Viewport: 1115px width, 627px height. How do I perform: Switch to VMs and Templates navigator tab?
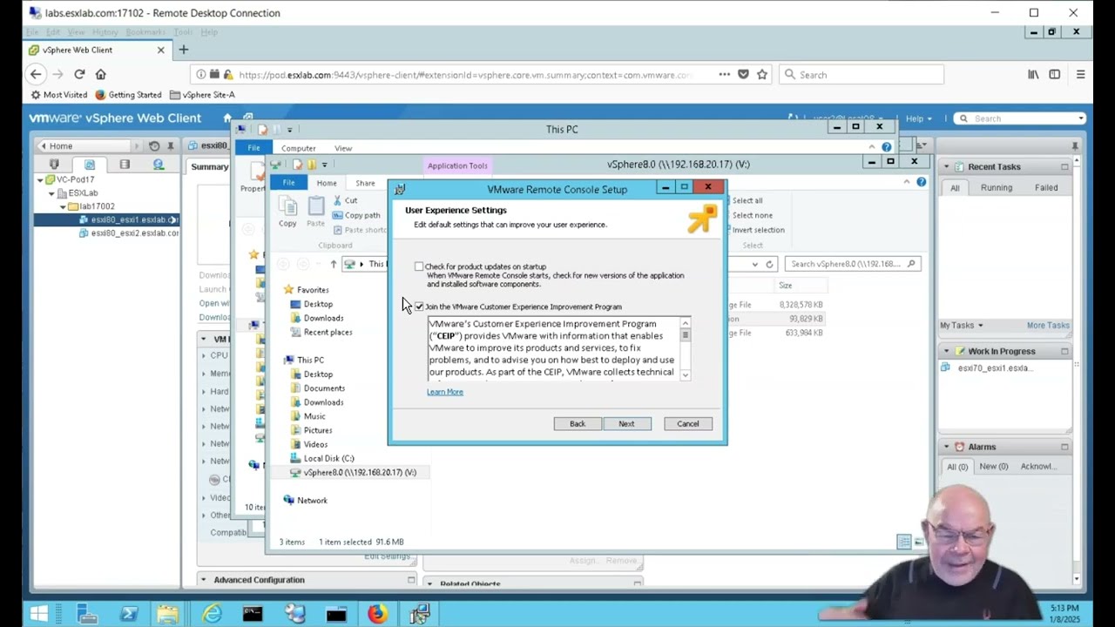(x=89, y=165)
